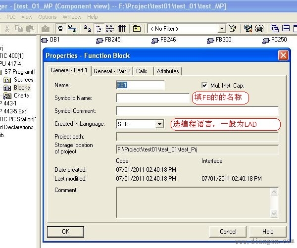Open the Options menu
This screenshot has height=248, width=297.
[x=48, y=17]
